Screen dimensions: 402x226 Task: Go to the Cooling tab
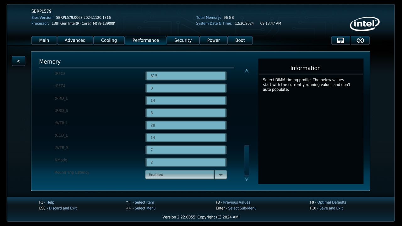109,40
